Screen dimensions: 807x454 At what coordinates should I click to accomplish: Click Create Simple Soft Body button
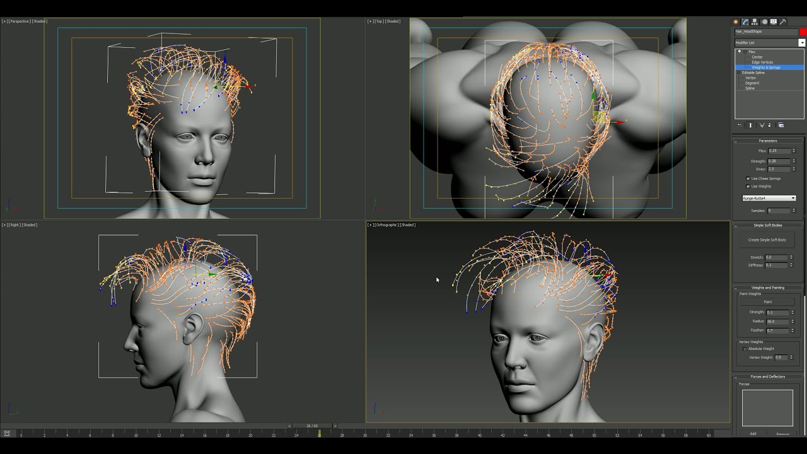[767, 240]
